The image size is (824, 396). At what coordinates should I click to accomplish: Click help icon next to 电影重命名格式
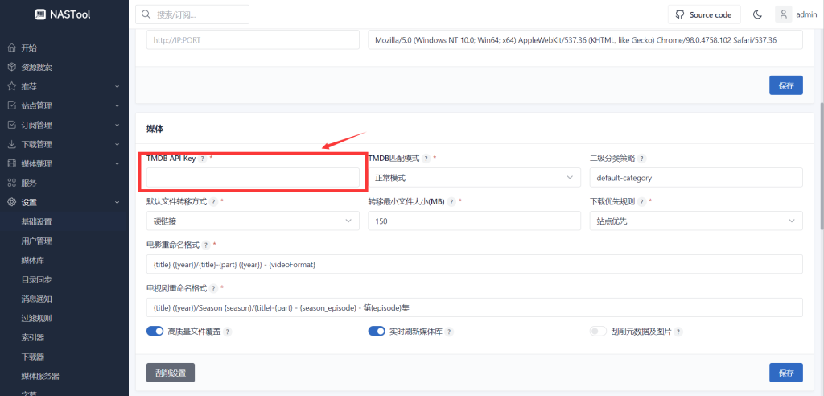[x=207, y=245]
